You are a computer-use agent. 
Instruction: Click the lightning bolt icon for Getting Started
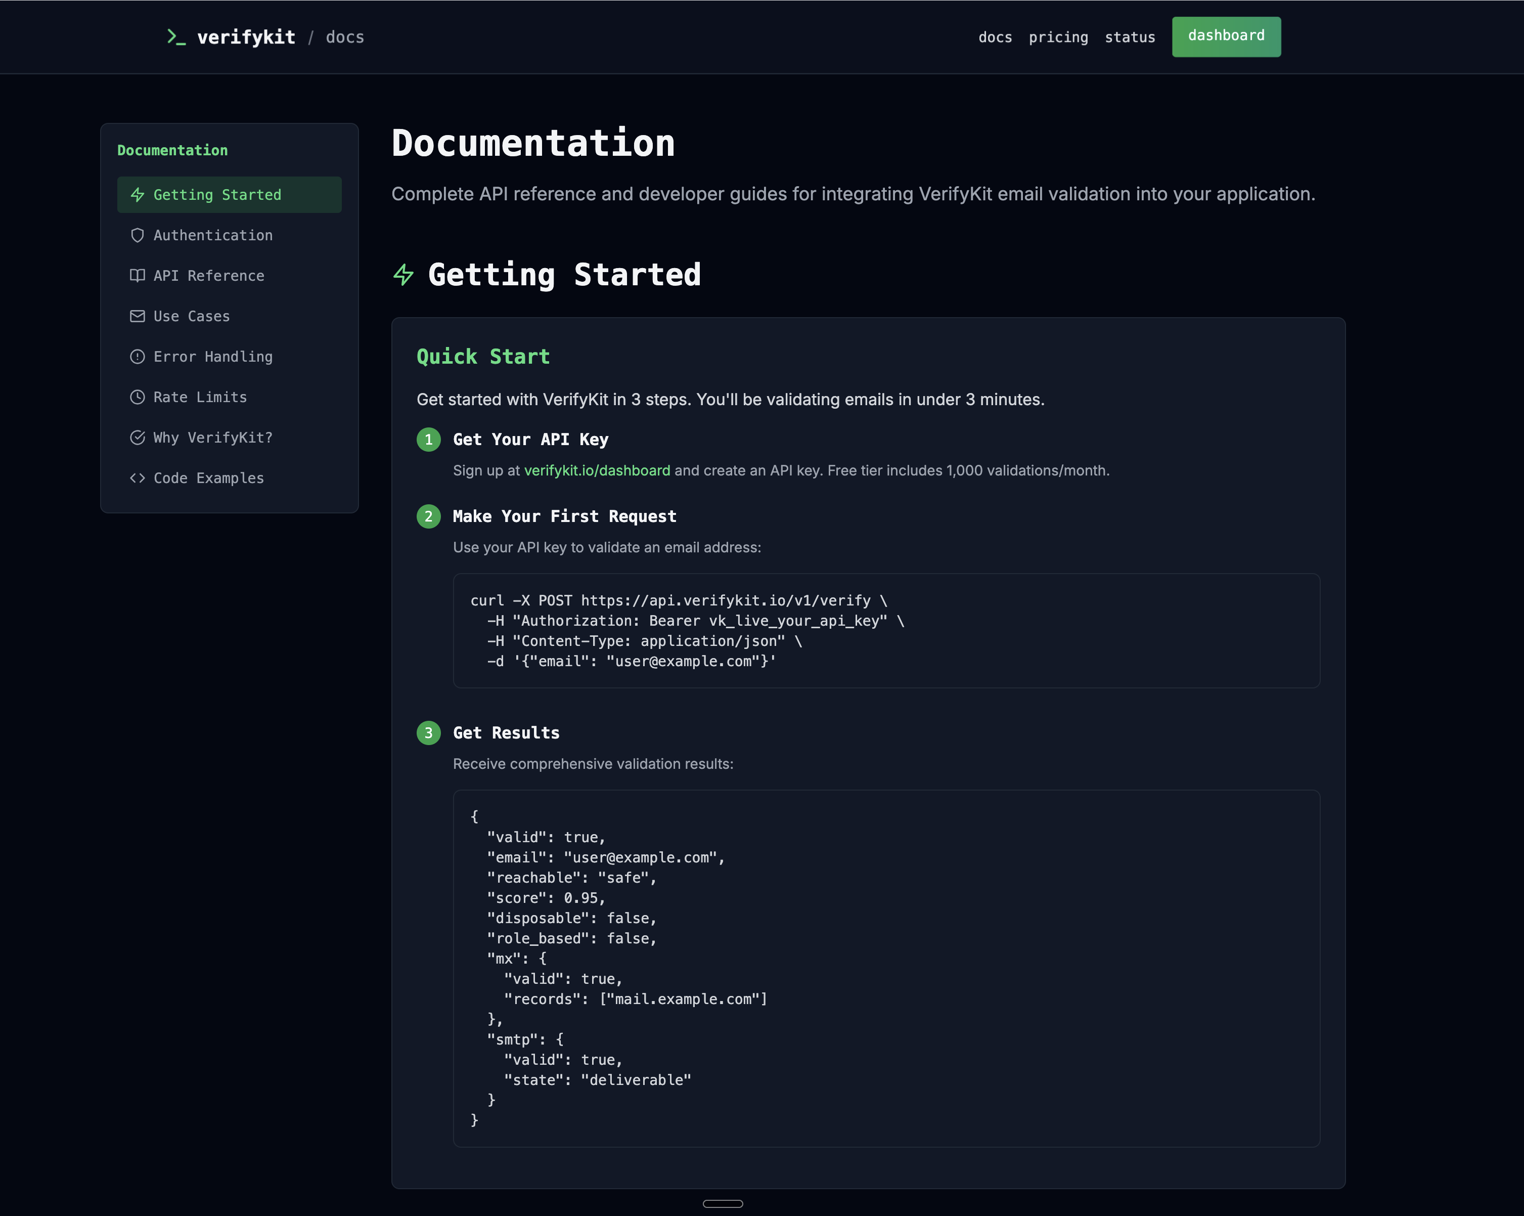pos(137,194)
